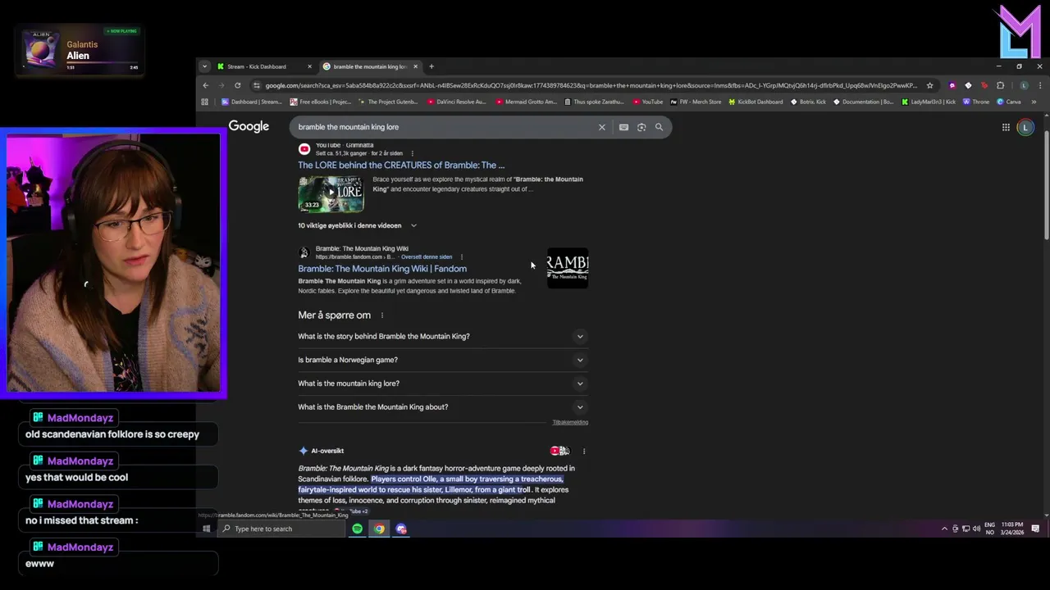The image size is (1050, 590).
Task: Click the taskbar volume speaker icon
Action: [975, 529]
